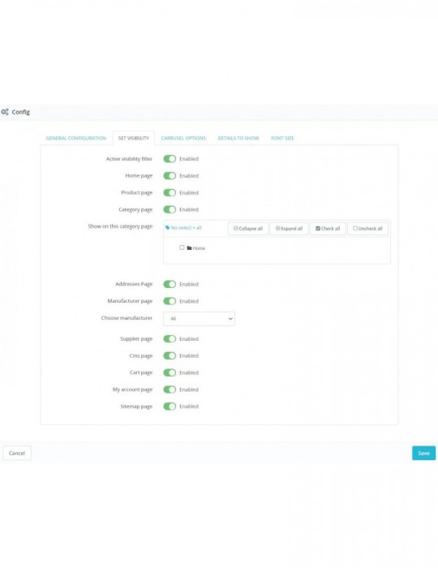
Task: Open the Details to Show tab
Action: pos(238,139)
